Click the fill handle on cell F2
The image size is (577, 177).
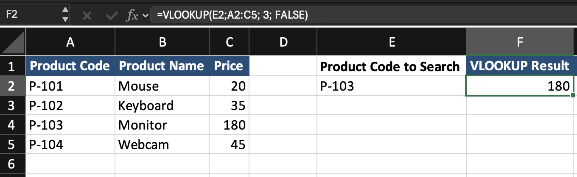(x=574, y=96)
